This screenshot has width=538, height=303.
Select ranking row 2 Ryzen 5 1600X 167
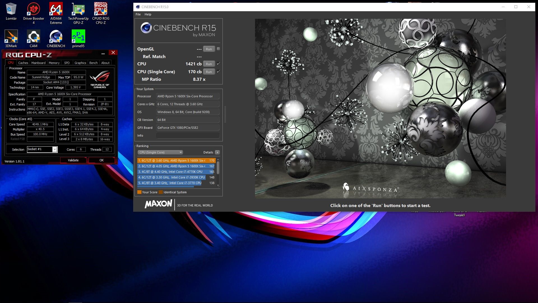176,166
